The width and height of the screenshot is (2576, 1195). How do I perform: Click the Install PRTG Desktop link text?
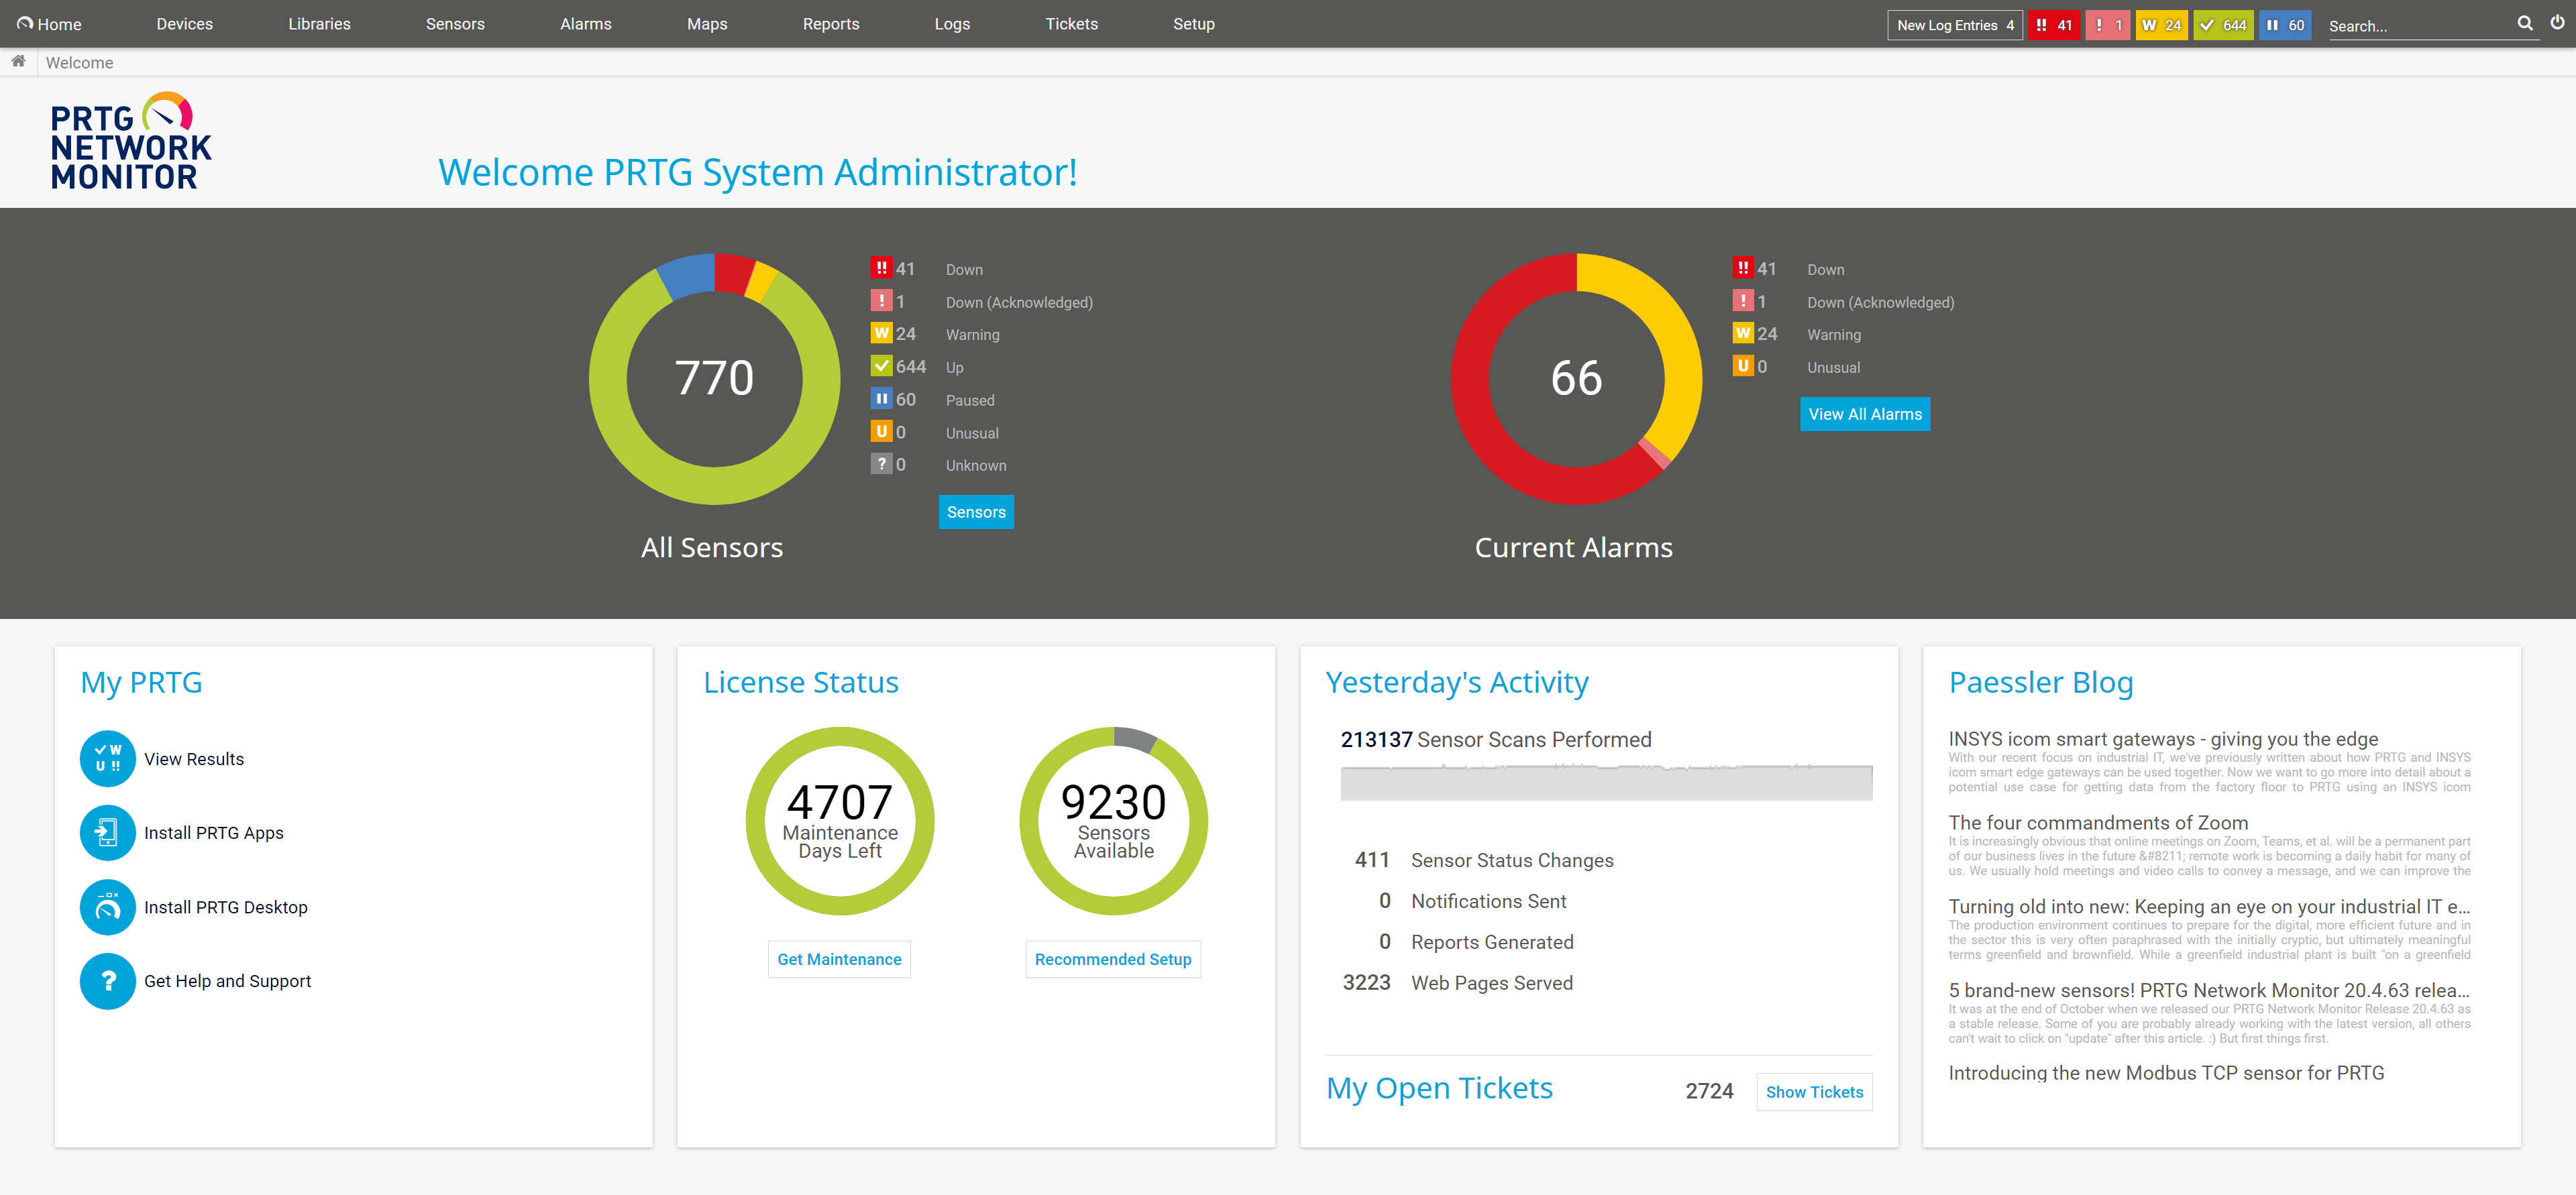226,907
